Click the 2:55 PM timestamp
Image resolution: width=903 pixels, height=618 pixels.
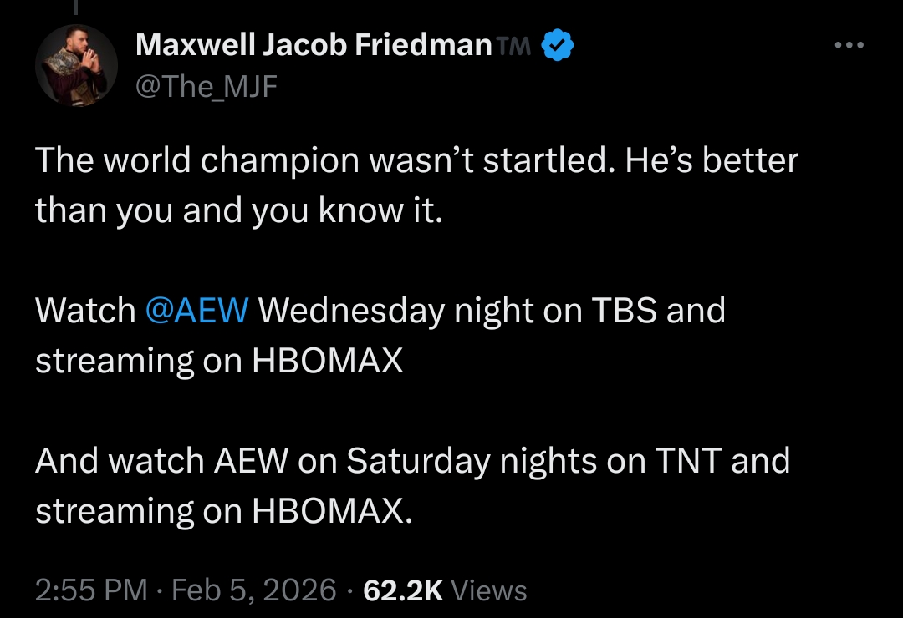point(91,590)
